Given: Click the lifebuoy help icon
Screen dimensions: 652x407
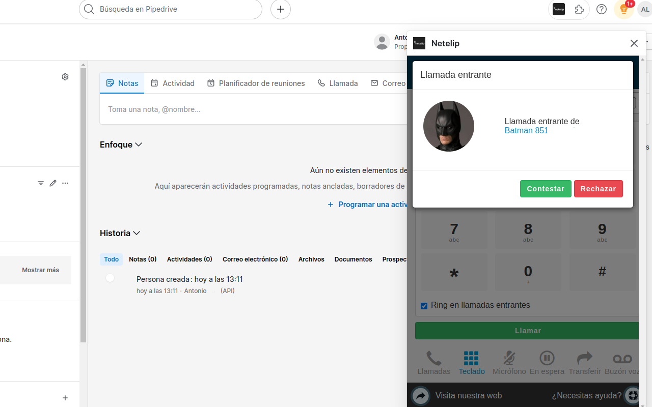Looking at the screenshot, I should tap(632, 395).
